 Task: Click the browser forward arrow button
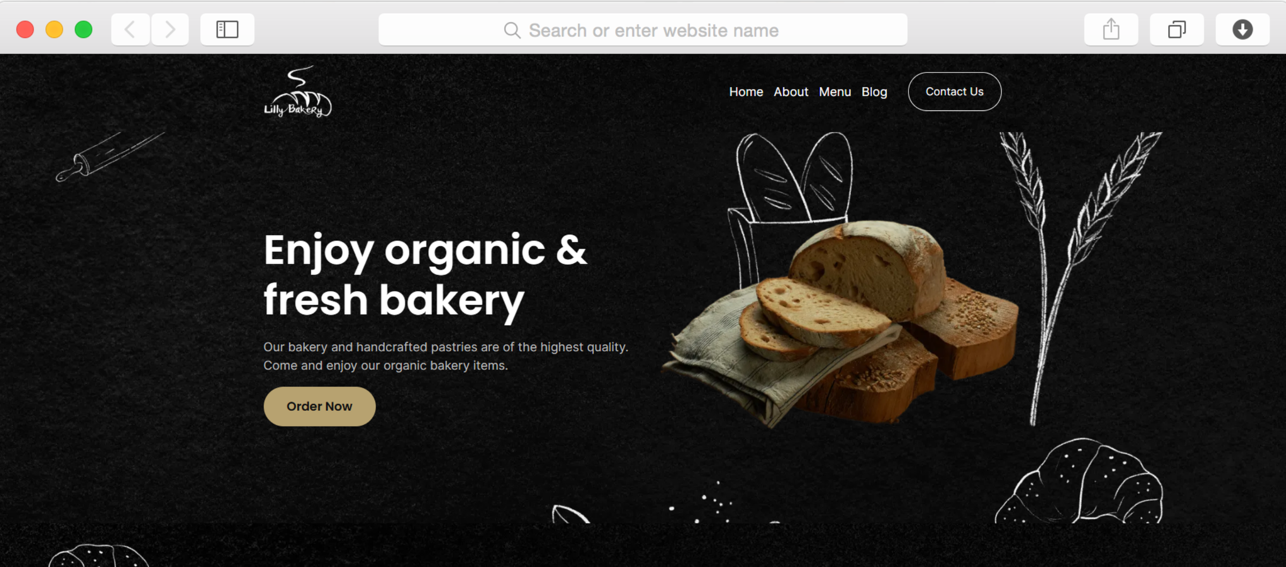tap(170, 29)
